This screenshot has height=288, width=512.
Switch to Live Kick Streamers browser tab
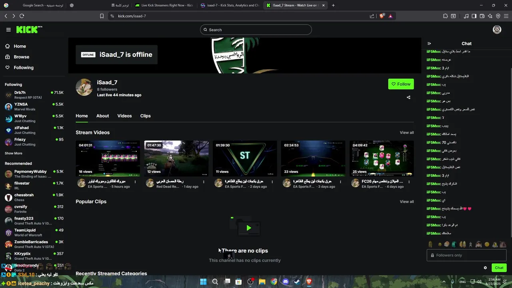(x=164, y=5)
